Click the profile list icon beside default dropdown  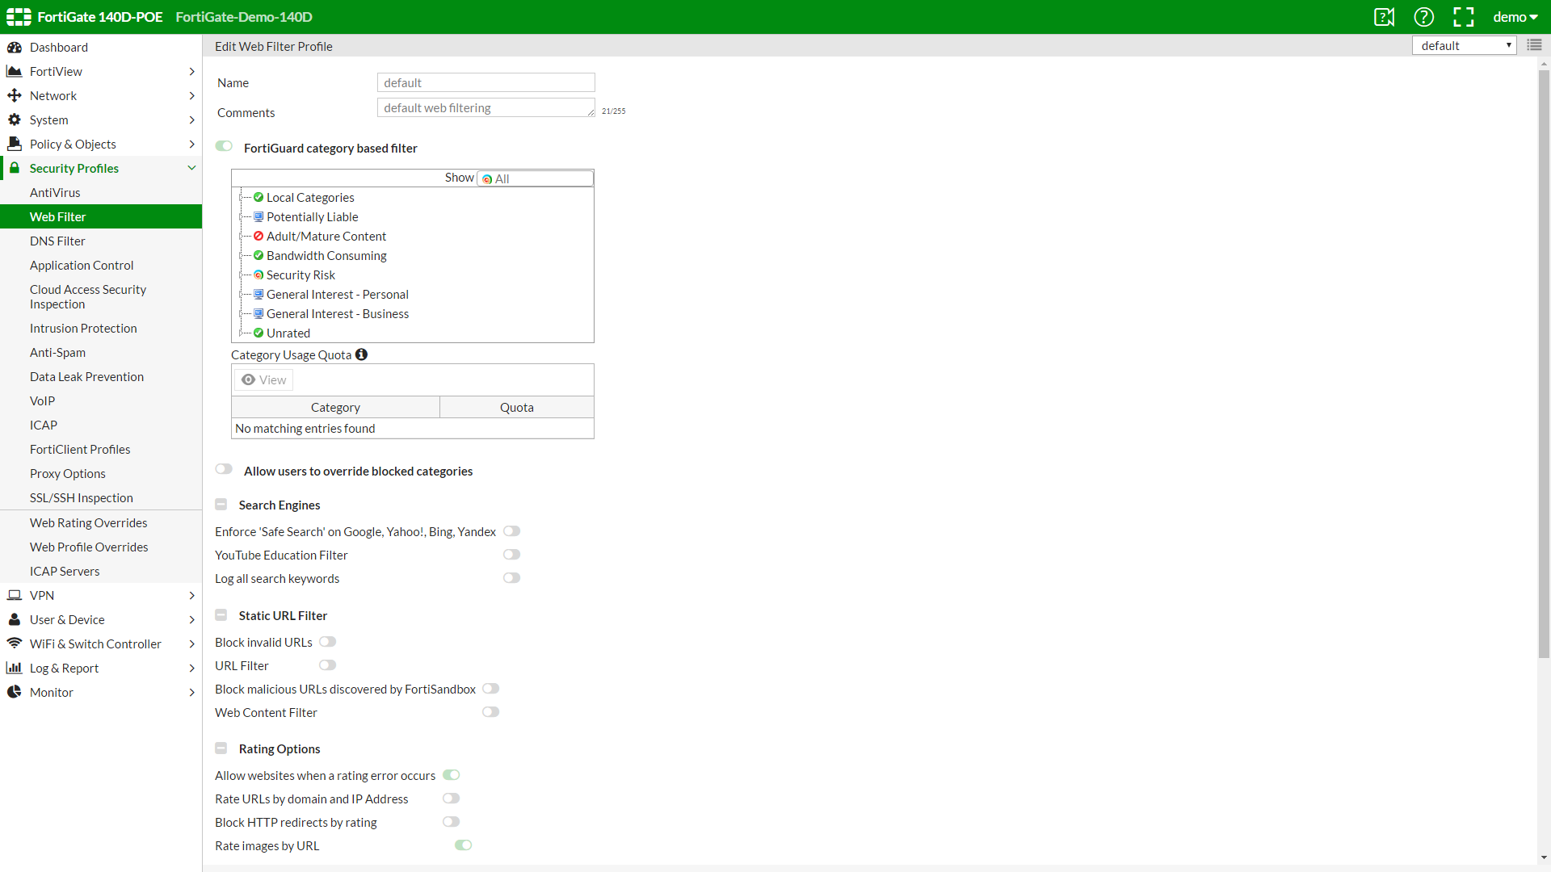click(x=1534, y=45)
